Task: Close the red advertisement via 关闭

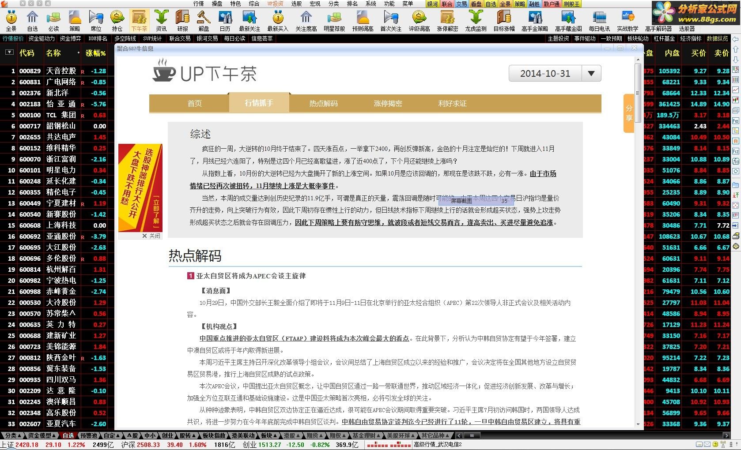Action: tap(151, 236)
